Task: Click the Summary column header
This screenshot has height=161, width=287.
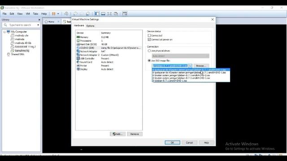Action: (106, 33)
